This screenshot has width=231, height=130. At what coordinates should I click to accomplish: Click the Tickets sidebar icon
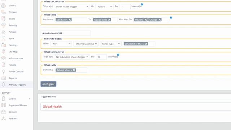(3, 65)
